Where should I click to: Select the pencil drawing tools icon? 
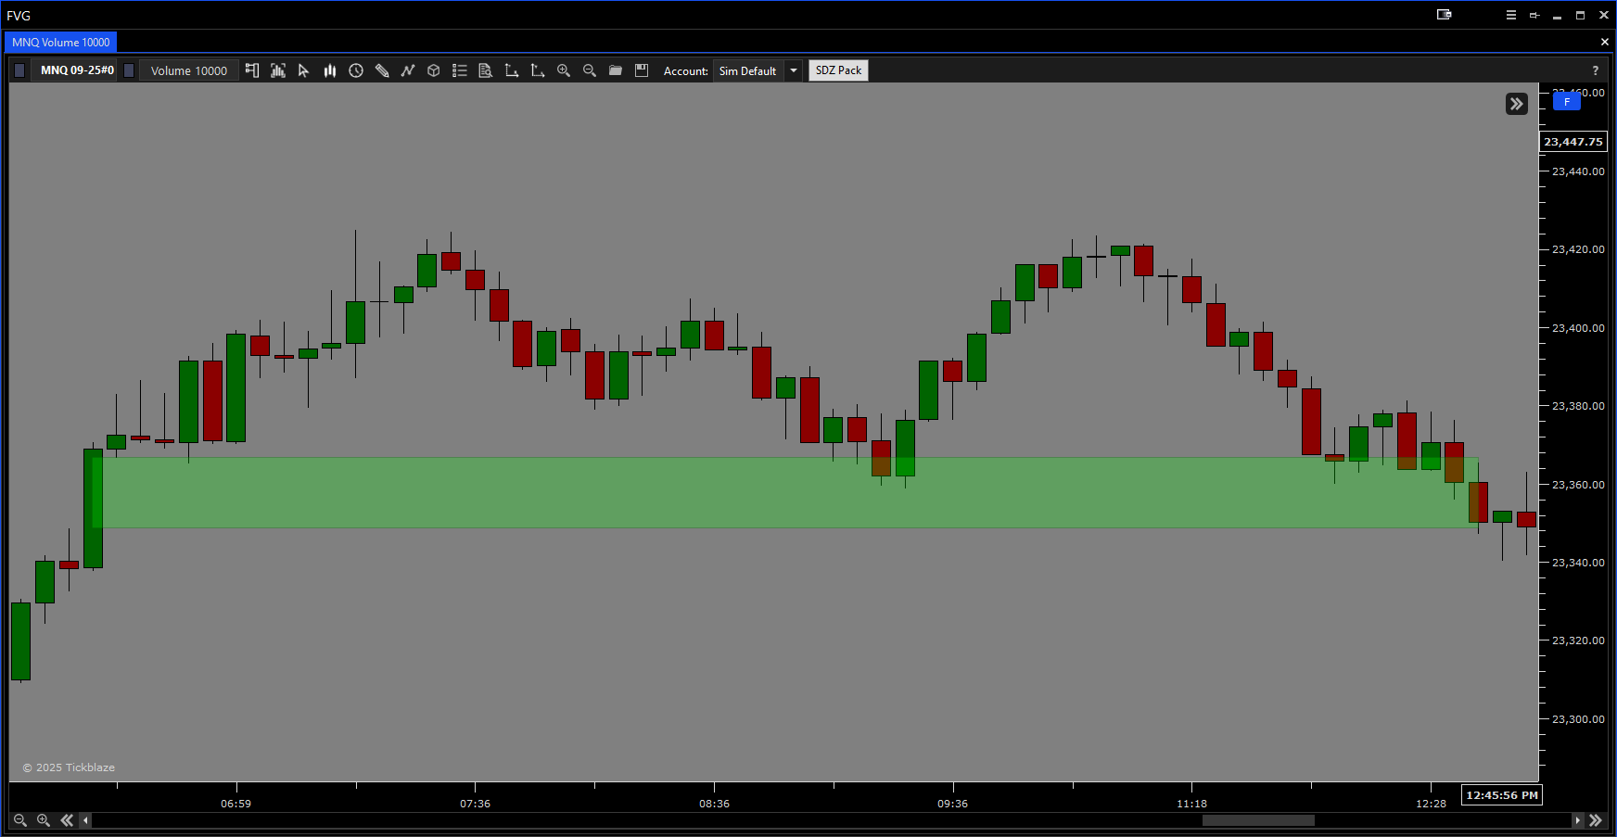382,70
